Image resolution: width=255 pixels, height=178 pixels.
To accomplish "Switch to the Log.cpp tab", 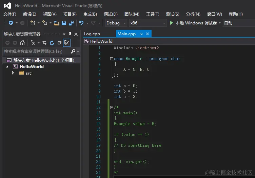I will 92,34.
